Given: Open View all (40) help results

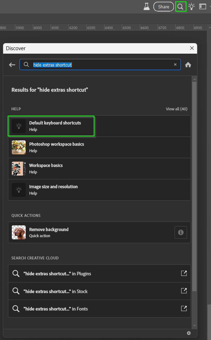Looking at the screenshot, I should tap(176, 109).
